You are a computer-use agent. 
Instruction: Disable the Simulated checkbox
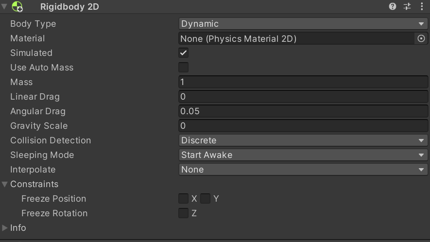click(183, 53)
